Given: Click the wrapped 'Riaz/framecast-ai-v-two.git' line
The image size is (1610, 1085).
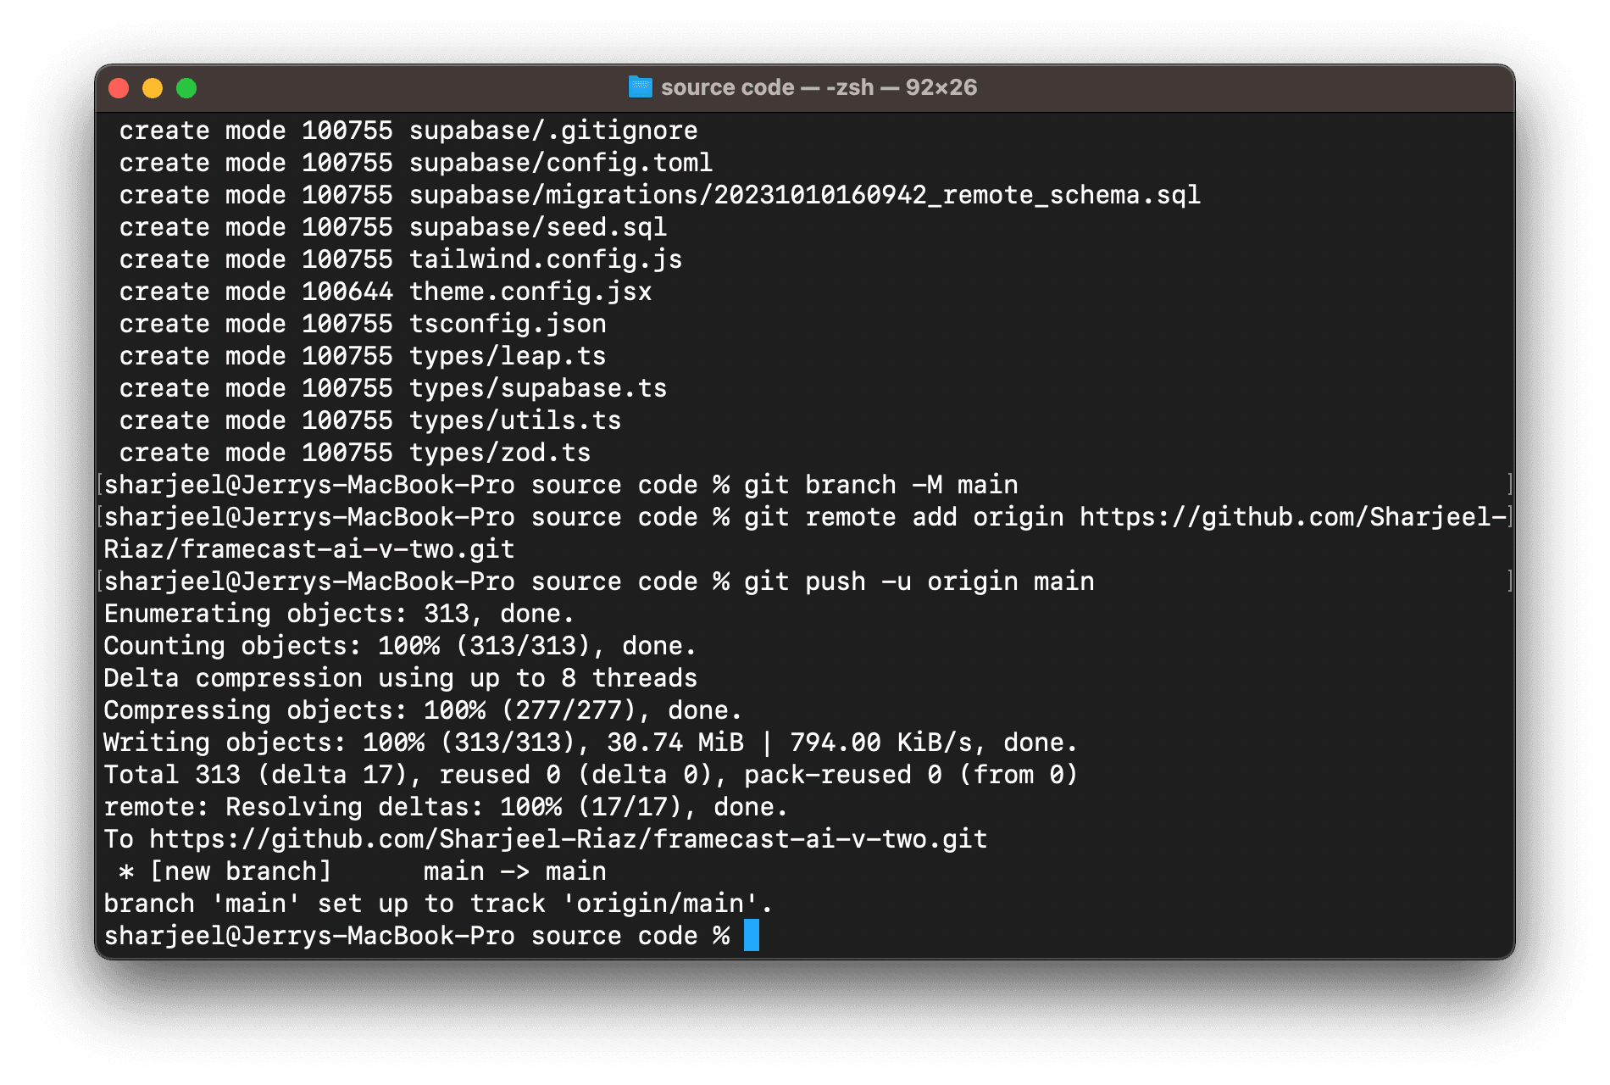Looking at the screenshot, I should click(309, 549).
